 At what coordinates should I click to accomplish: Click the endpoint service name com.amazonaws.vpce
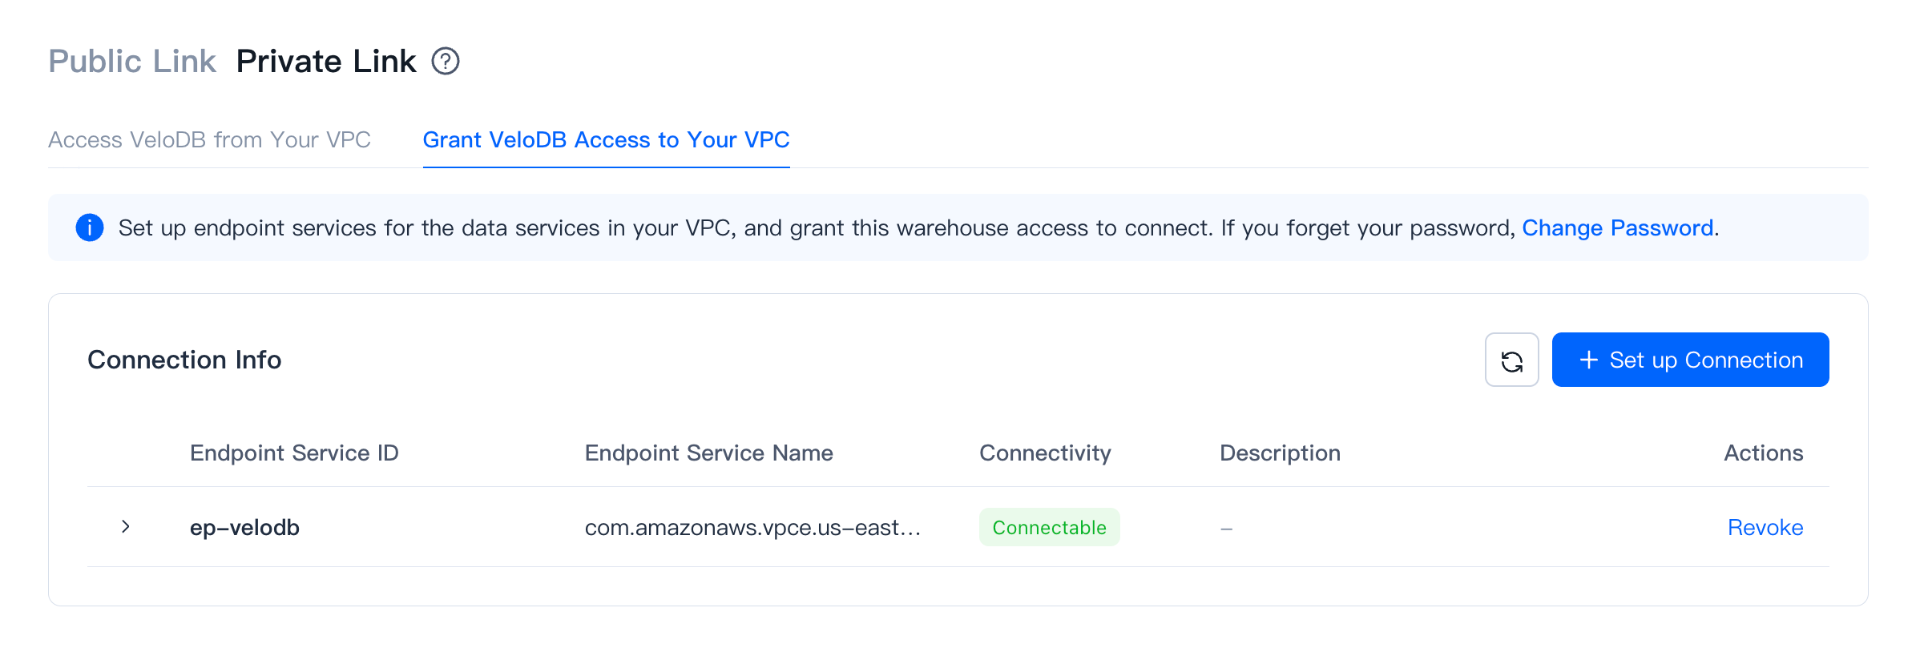[753, 527]
